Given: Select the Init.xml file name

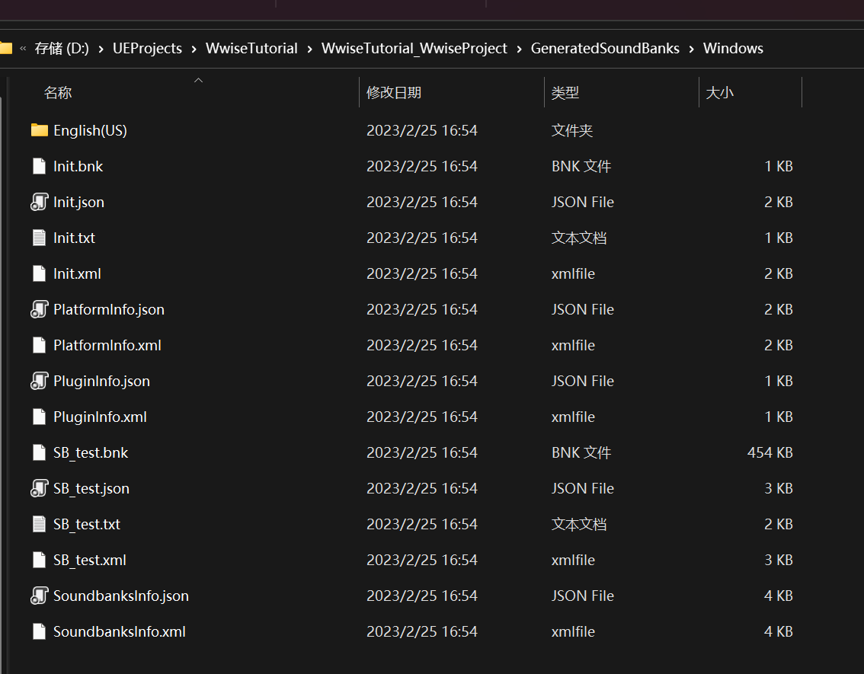Looking at the screenshot, I should click(x=77, y=273).
